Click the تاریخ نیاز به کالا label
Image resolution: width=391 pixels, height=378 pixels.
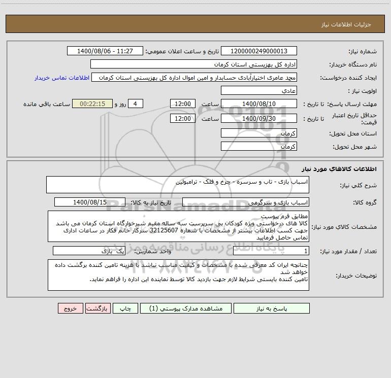coord(151,202)
